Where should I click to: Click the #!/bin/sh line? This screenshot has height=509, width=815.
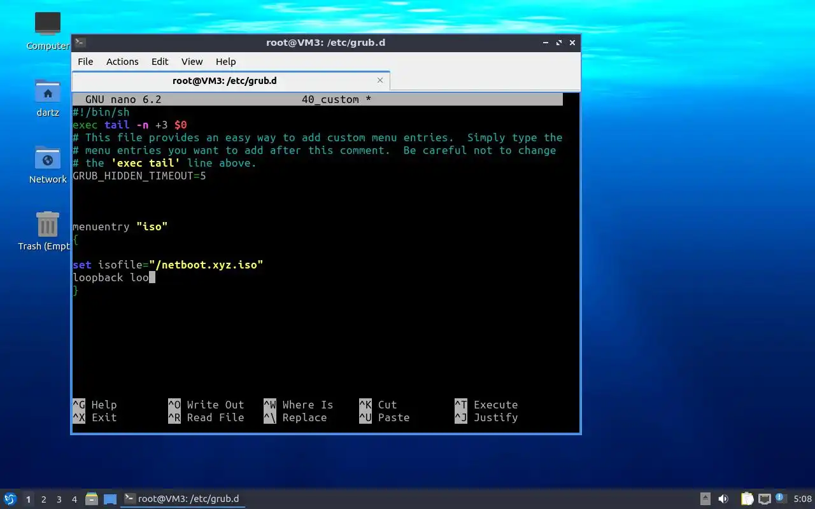(x=101, y=112)
